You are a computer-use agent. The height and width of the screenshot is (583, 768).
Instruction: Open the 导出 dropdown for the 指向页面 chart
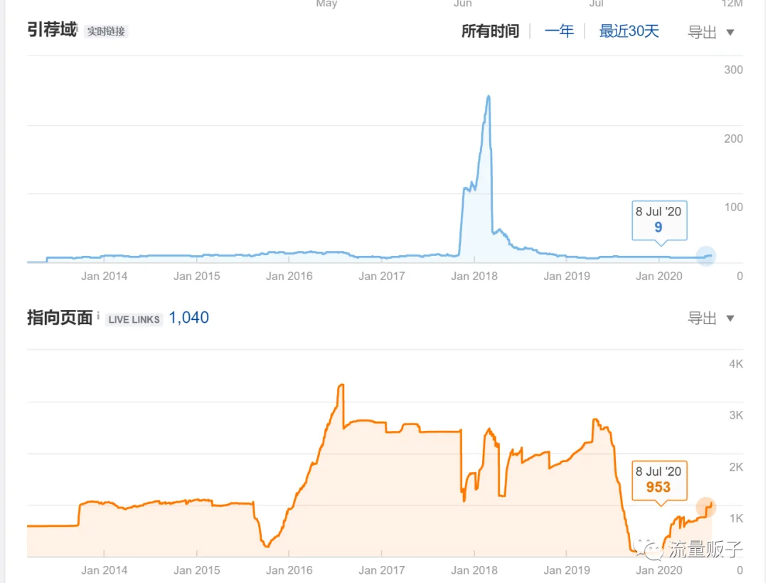coord(710,319)
